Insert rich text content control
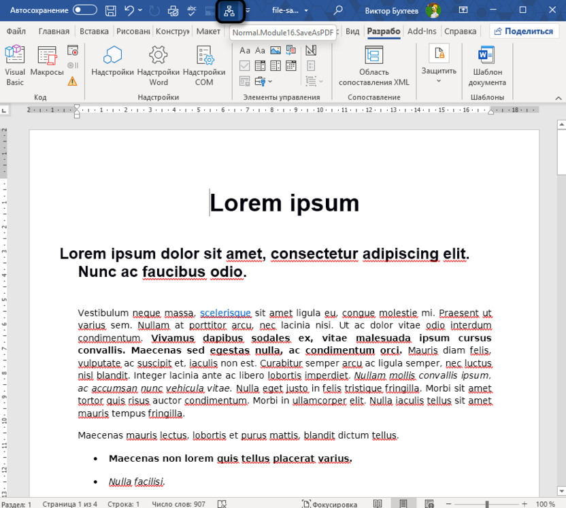This screenshot has height=508, width=566. point(245,50)
